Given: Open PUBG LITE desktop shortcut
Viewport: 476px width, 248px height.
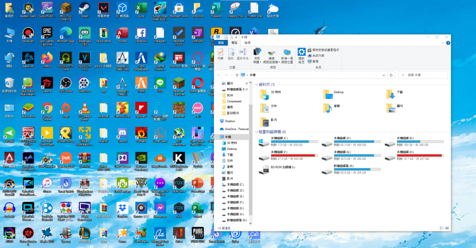Looking at the screenshot, I should [198, 235].
